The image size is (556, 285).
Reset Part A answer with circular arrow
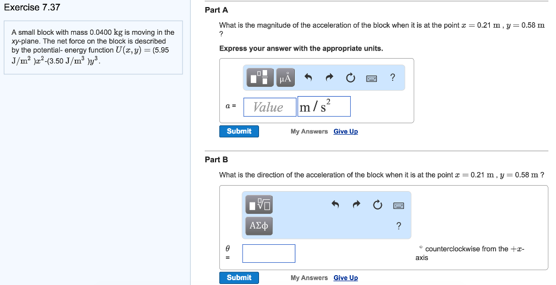click(x=351, y=78)
